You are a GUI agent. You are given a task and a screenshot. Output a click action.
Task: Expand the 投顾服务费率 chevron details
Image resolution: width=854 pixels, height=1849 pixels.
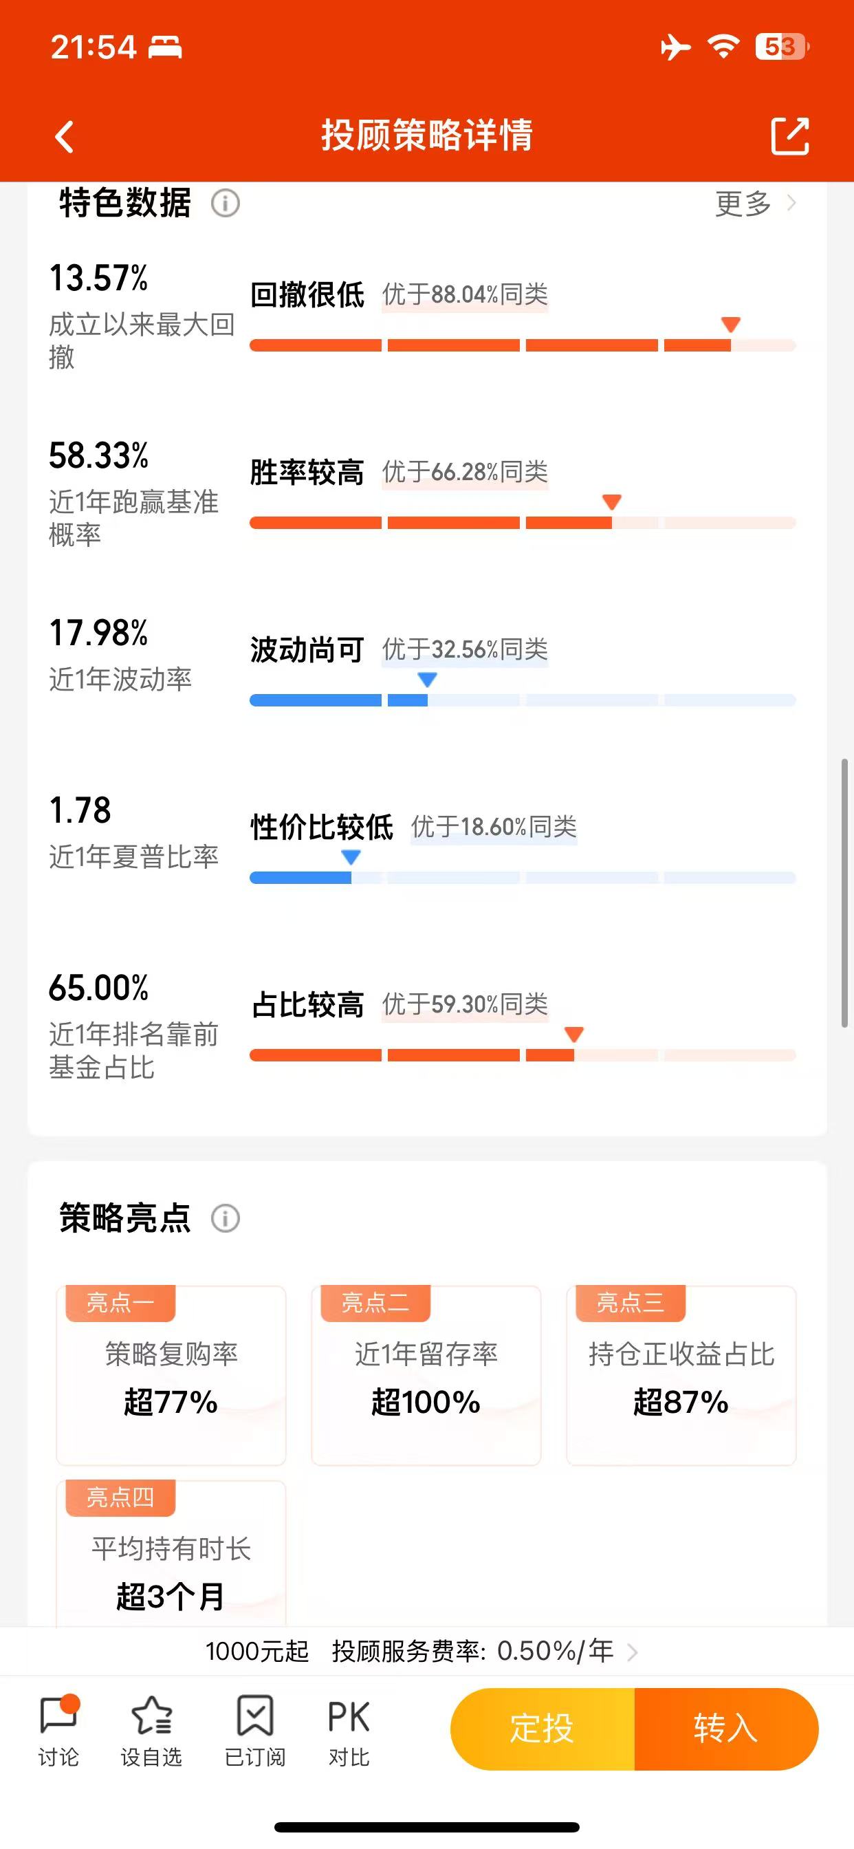point(632,1652)
